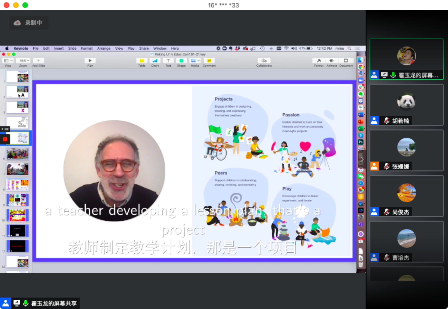The height and width of the screenshot is (309, 448).
Task: Click the Collaborate icon
Action: click(264, 61)
